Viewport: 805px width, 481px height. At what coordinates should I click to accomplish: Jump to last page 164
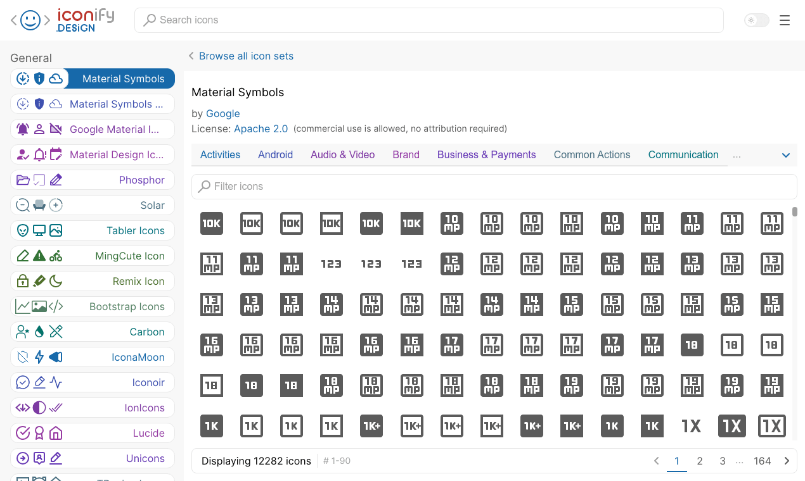(762, 461)
